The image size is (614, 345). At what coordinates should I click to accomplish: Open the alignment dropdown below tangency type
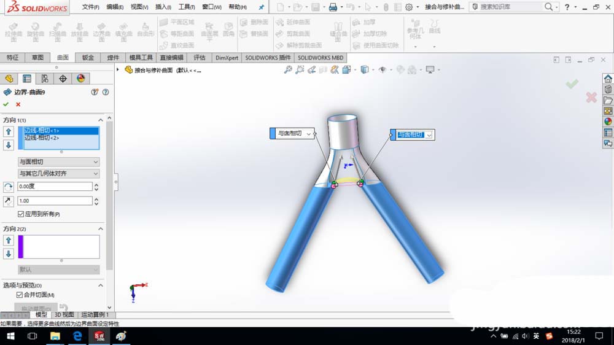tap(59, 174)
